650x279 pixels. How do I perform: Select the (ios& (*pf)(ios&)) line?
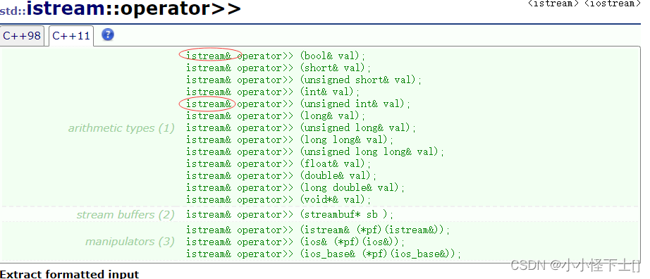[295, 242]
